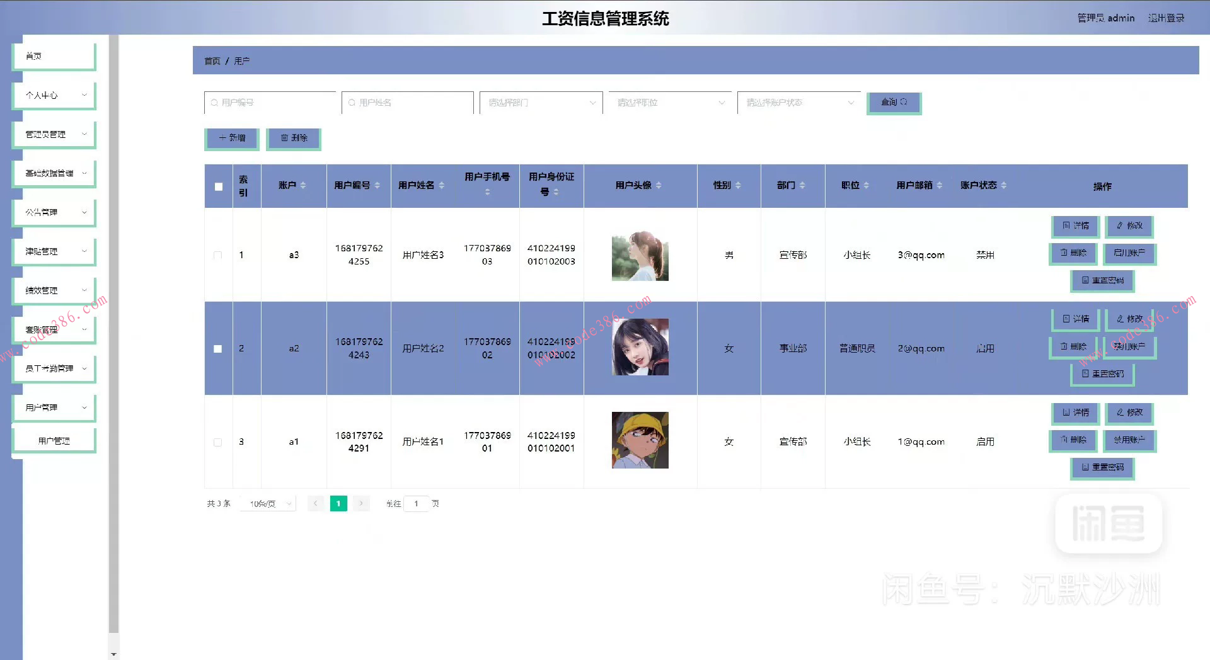The height and width of the screenshot is (660, 1210).
Task: Click the 退出登录 logout link
Action: tap(1166, 18)
